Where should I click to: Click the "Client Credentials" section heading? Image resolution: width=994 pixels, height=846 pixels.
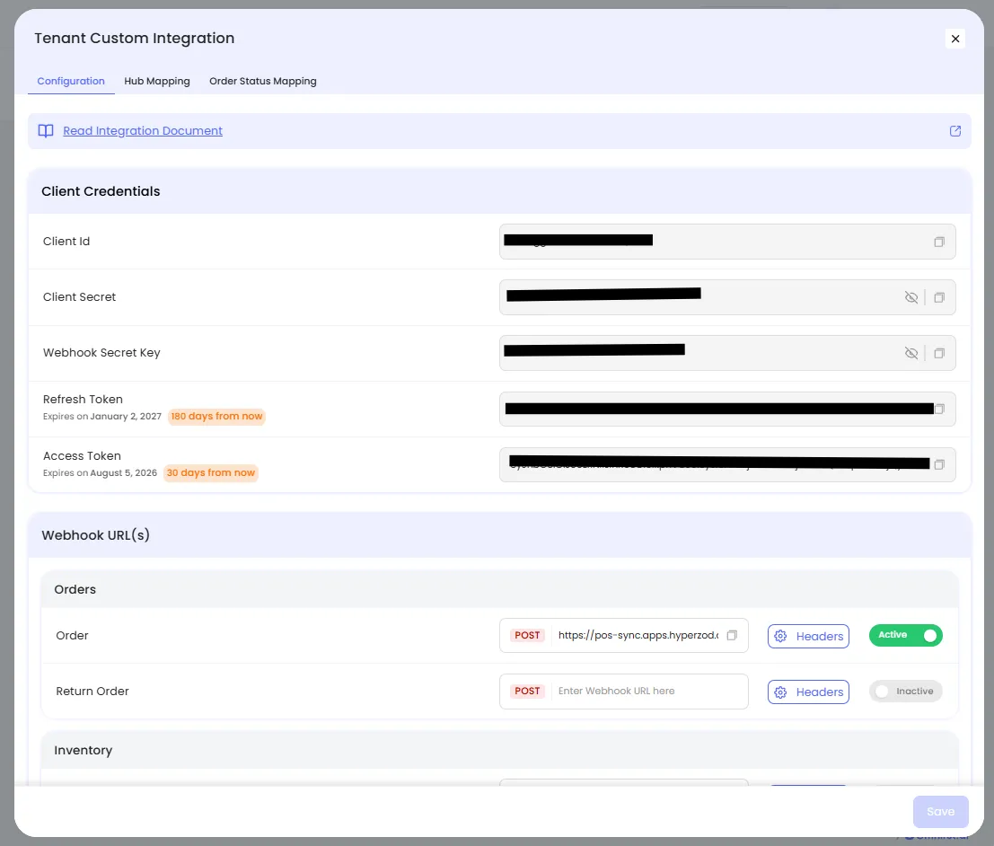point(101,191)
